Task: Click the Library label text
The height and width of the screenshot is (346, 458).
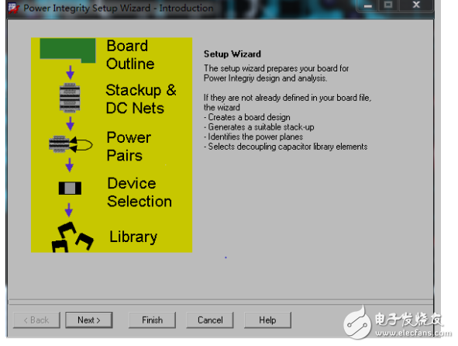Action: [x=133, y=237]
